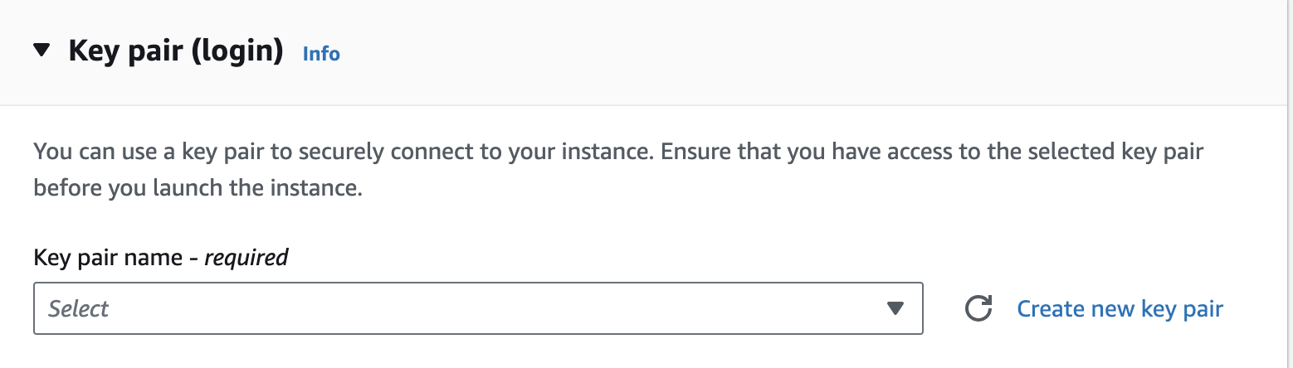Click the refresh icon left of Create link
The height and width of the screenshot is (368, 1293).
(978, 309)
